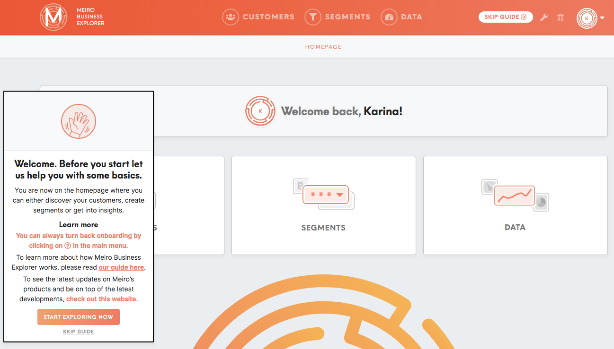Click the Skip Guide button in header
The width and height of the screenshot is (614, 349).
click(506, 17)
